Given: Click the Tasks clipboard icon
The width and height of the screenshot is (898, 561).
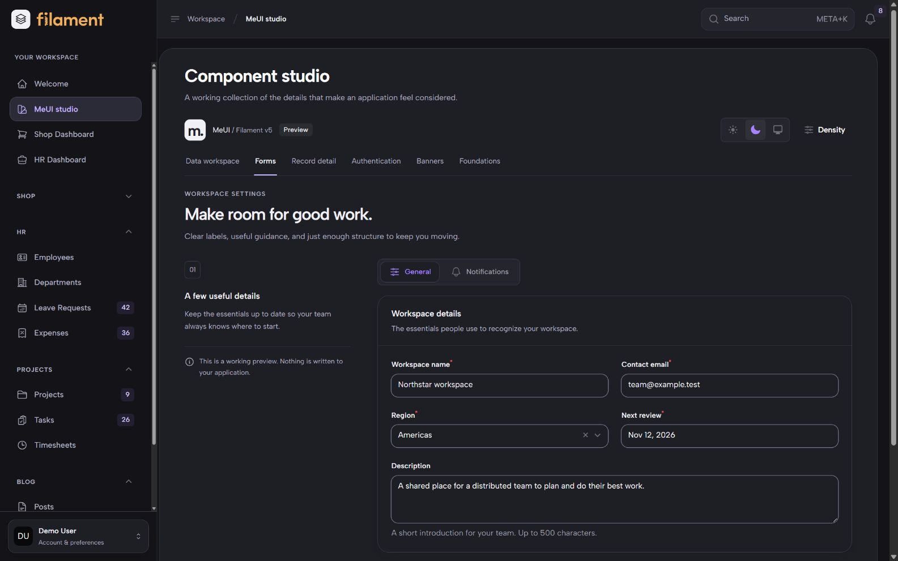Looking at the screenshot, I should click(22, 420).
